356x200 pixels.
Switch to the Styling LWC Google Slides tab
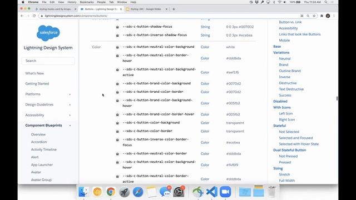(146, 9)
